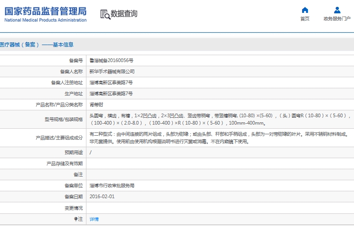Viewport: 354px width, 229px height.
Task: Click the 数据查询 magnifier document icon
Action: 105,14
